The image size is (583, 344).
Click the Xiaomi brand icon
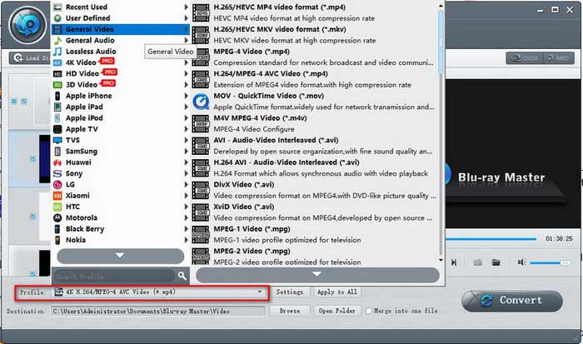point(57,195)
